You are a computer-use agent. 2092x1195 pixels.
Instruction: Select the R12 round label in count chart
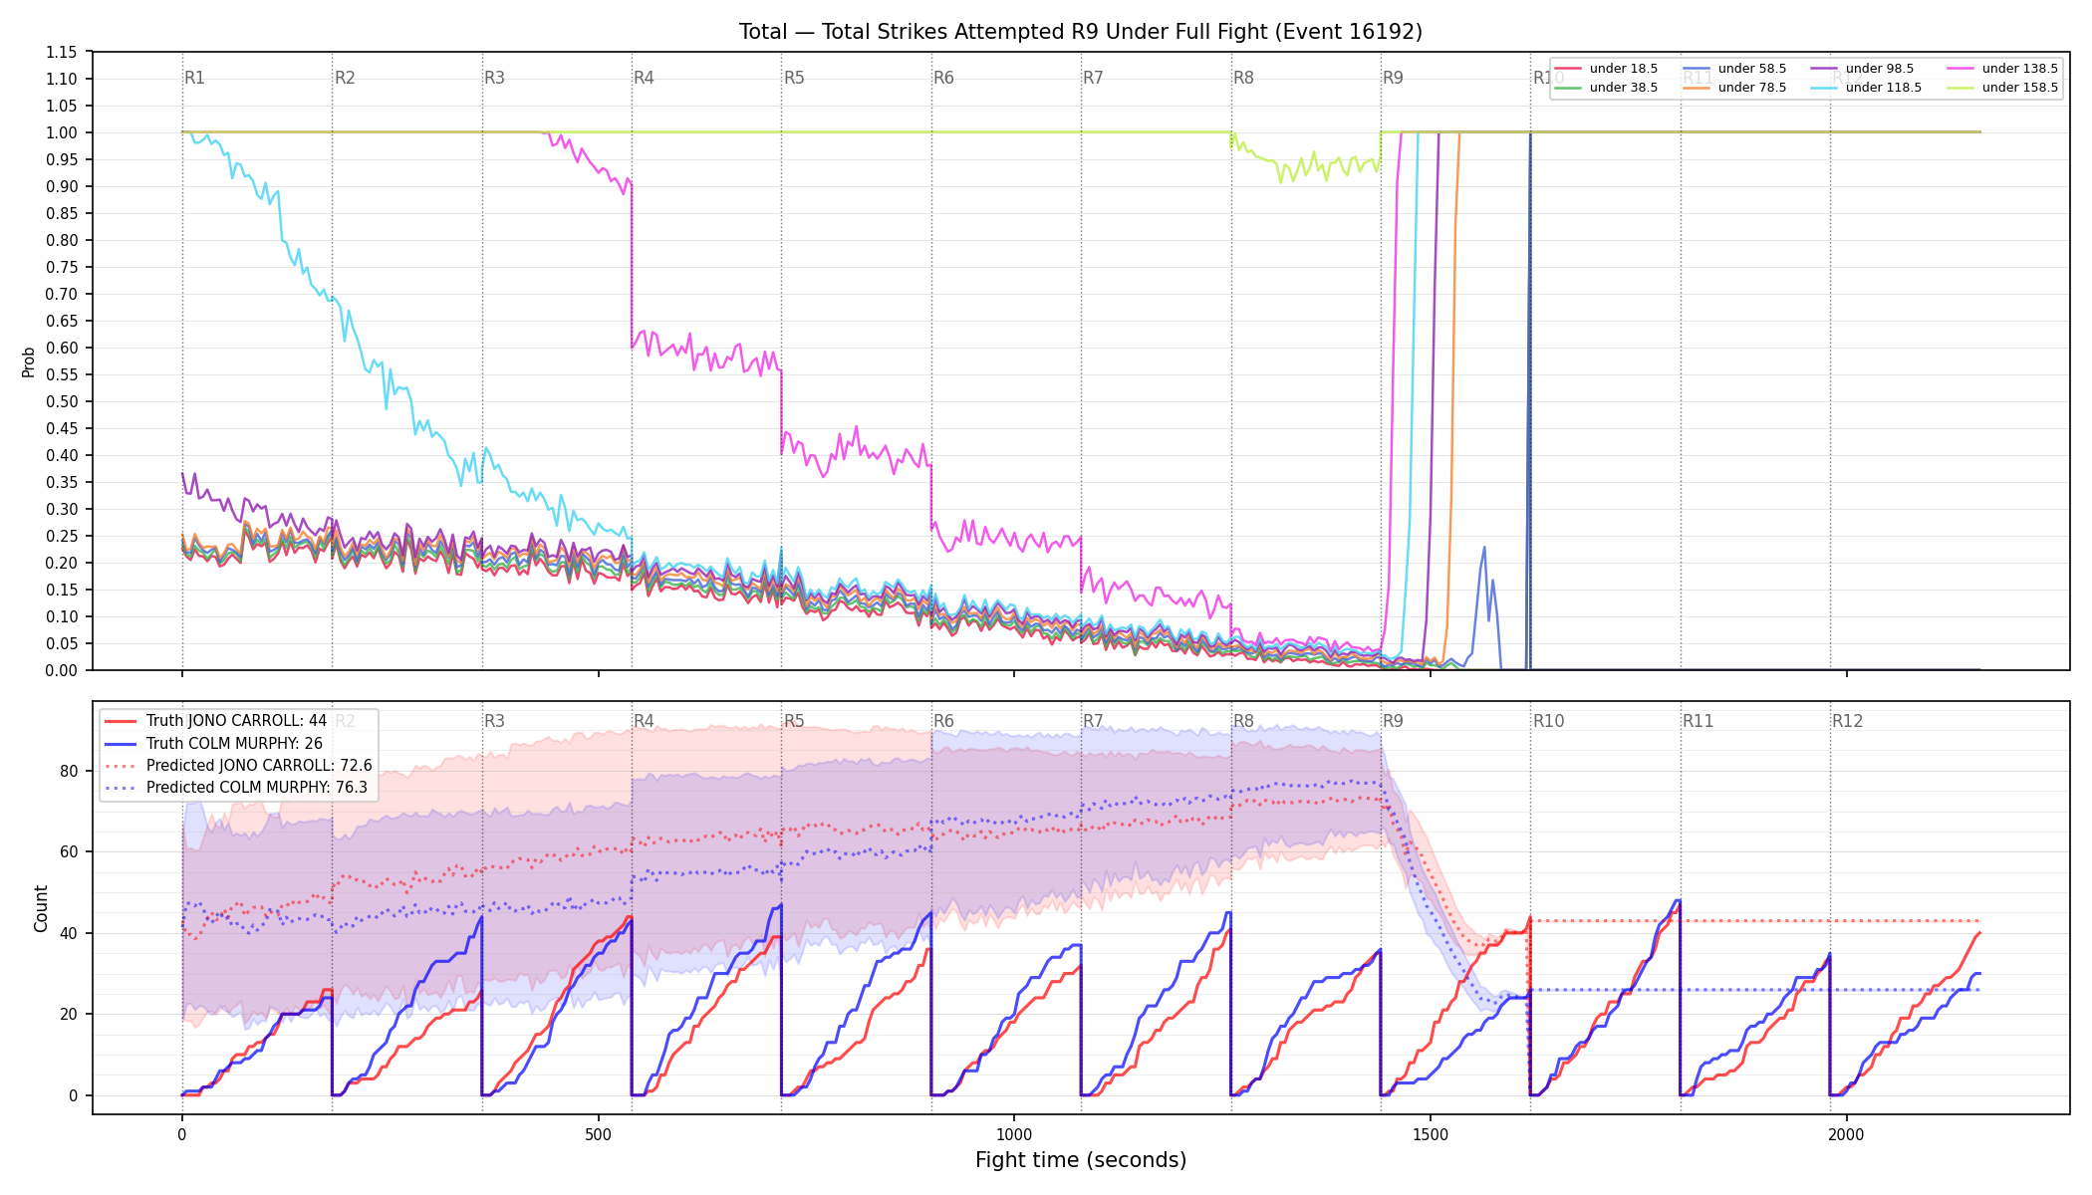point(1847,721)
